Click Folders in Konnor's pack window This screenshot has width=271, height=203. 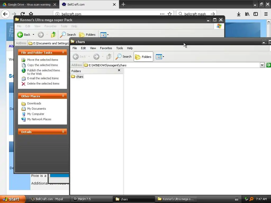[x=87, y=35]
